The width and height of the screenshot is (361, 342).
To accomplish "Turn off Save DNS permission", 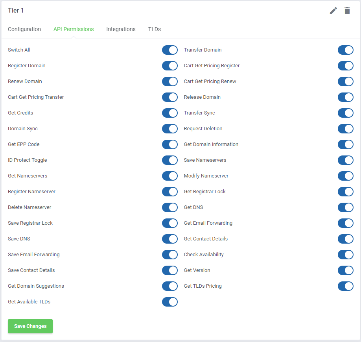I will (x=169, y=239).
